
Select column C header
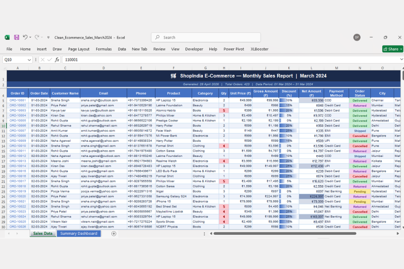(65, 68)
